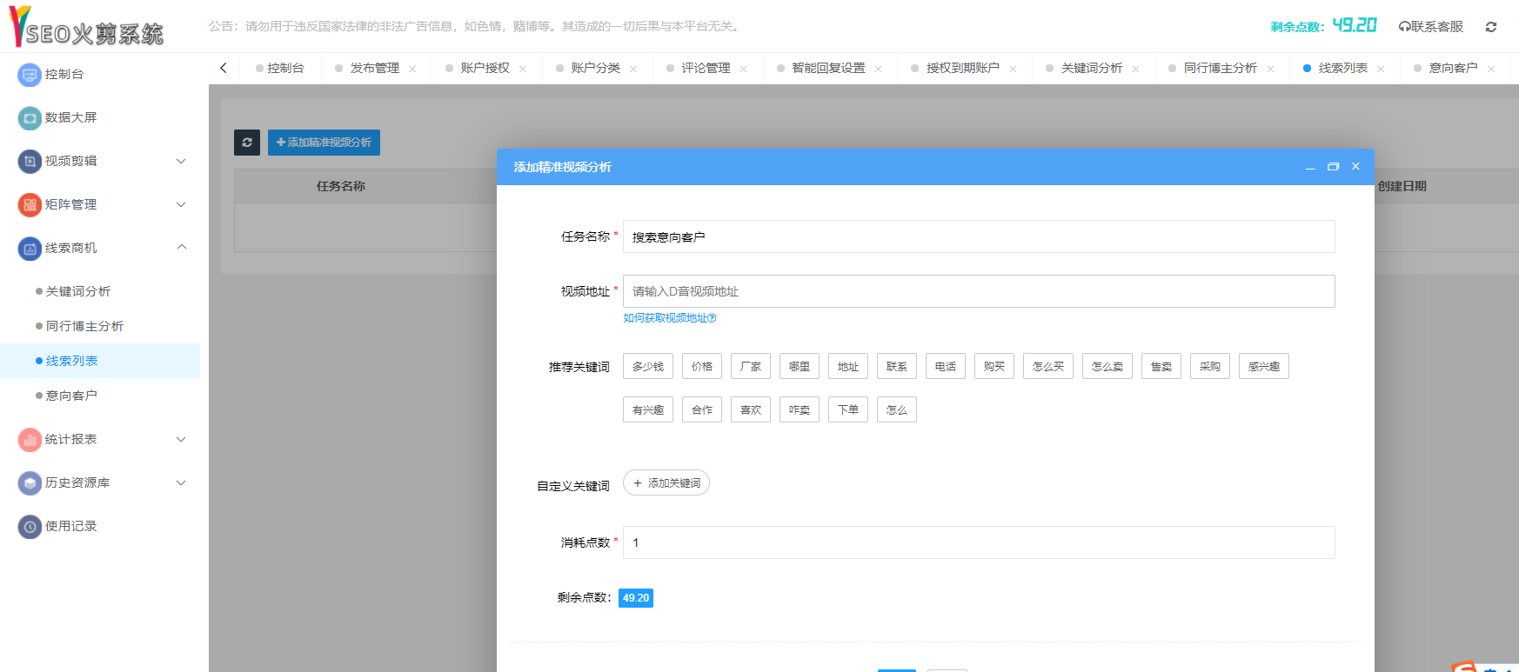Image resolution: width=1519 pixels, height=672 pixels.
Task: Click the 如何获取视频地址 help link
Action: [669, 318]
